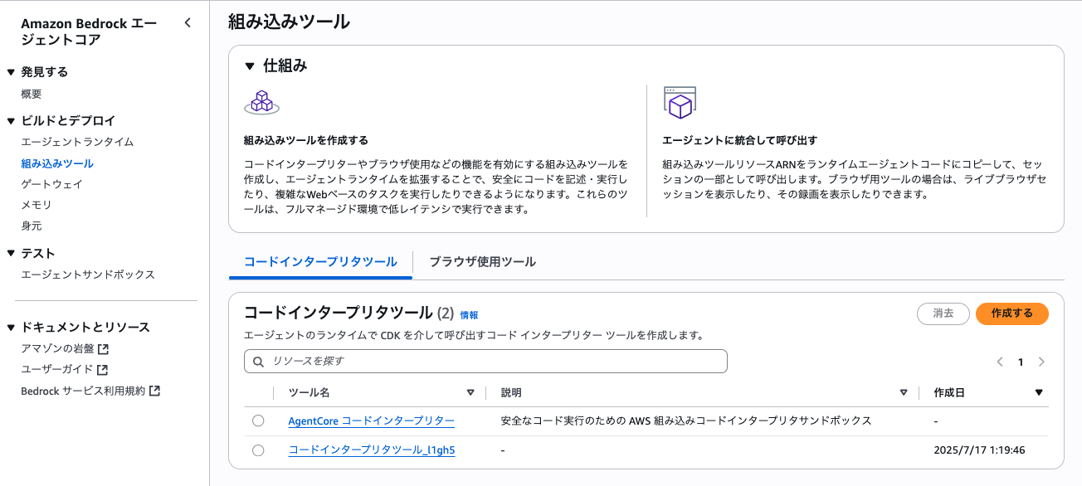Click the 組み込みツールを作成する subheading
The image size is (1082, 486).
pyautogui.click(x=306, y=141)
